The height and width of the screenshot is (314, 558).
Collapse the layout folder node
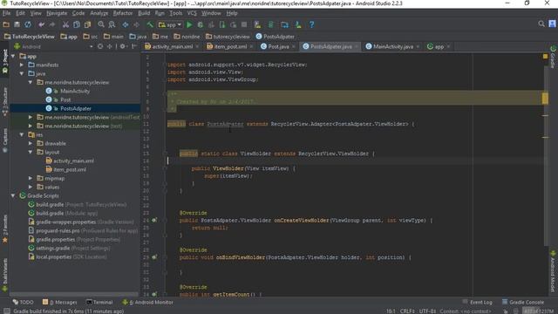coord(31,152)
